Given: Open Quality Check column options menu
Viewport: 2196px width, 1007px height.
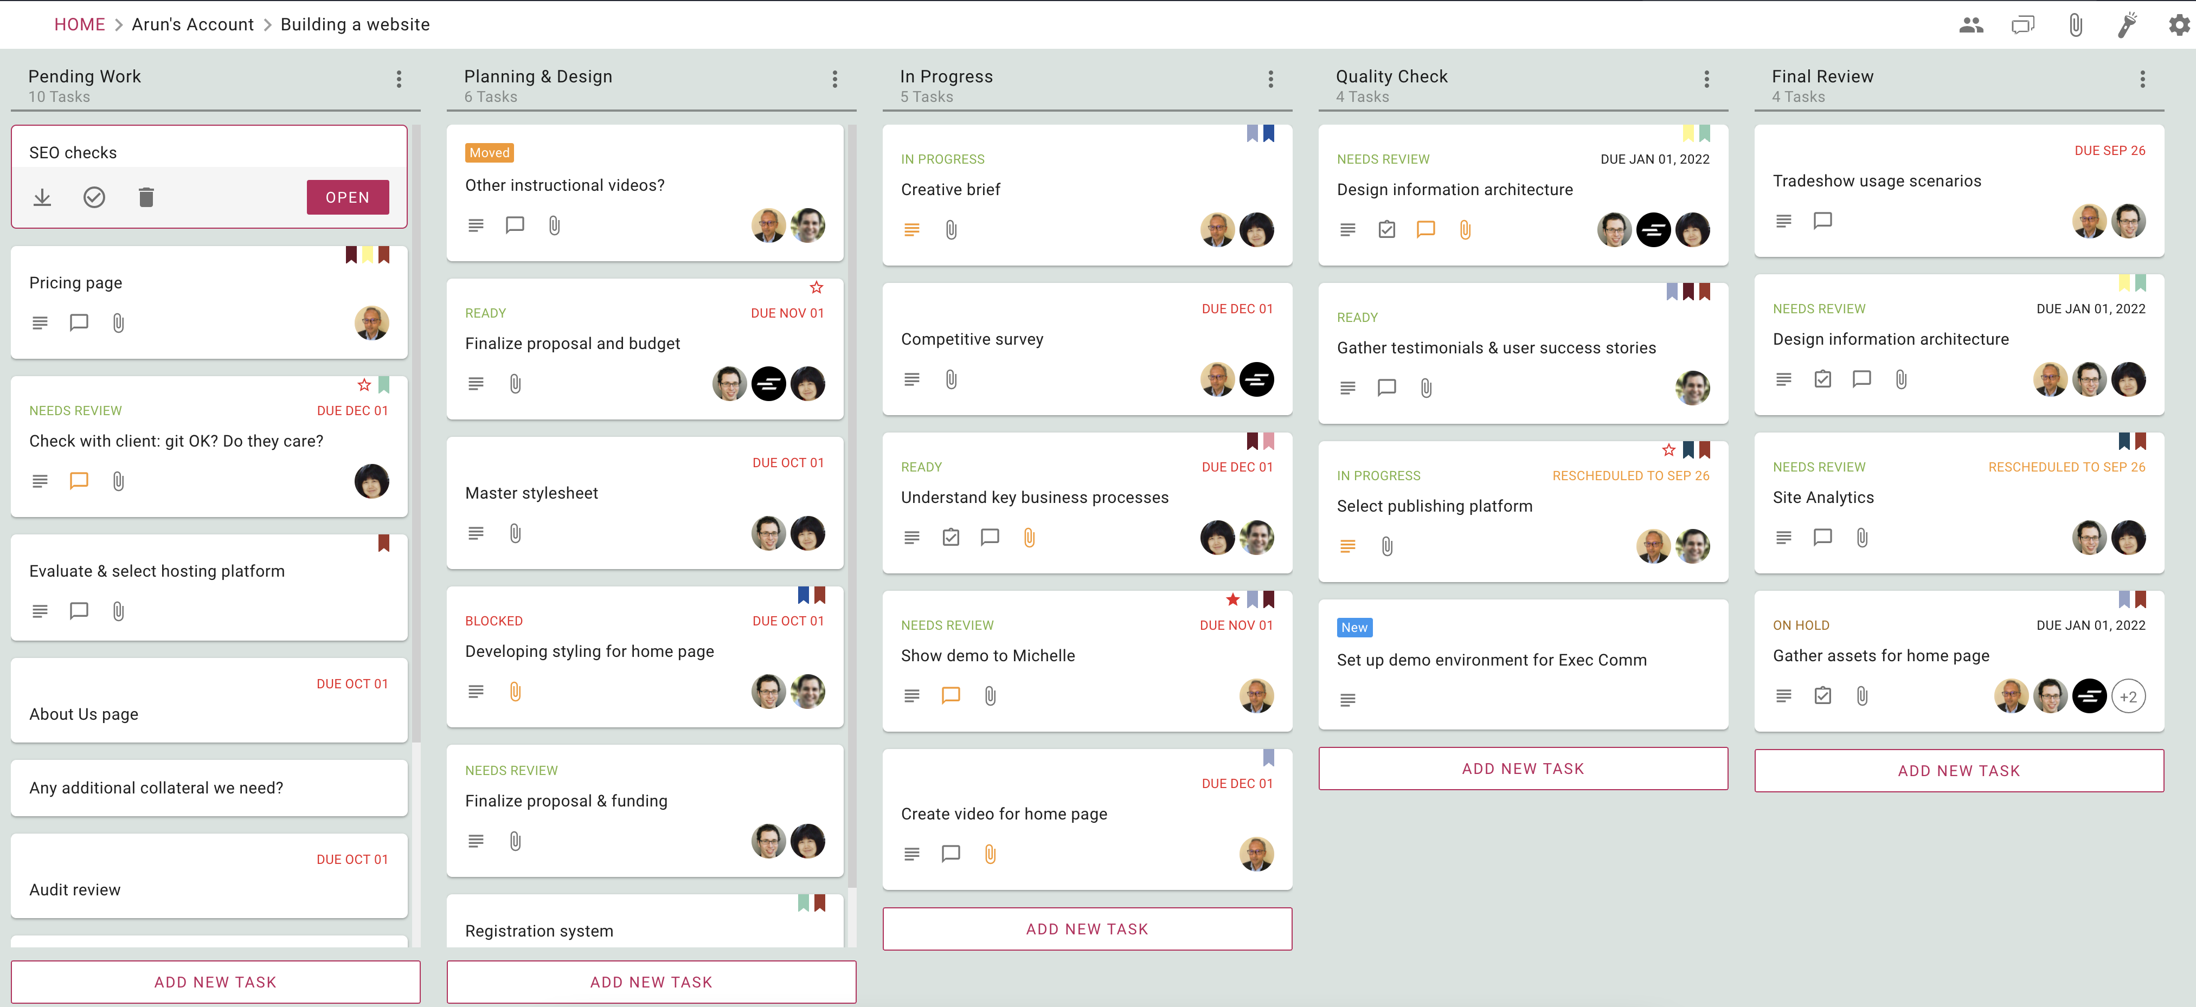Looking at the screenshot, I should [x=1707, y=79].
